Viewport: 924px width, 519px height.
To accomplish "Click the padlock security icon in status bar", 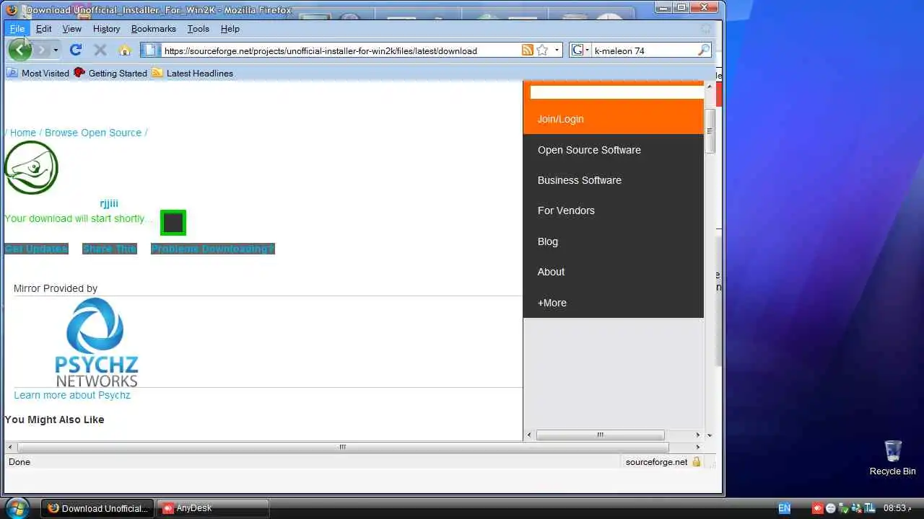I will (697, 462).
